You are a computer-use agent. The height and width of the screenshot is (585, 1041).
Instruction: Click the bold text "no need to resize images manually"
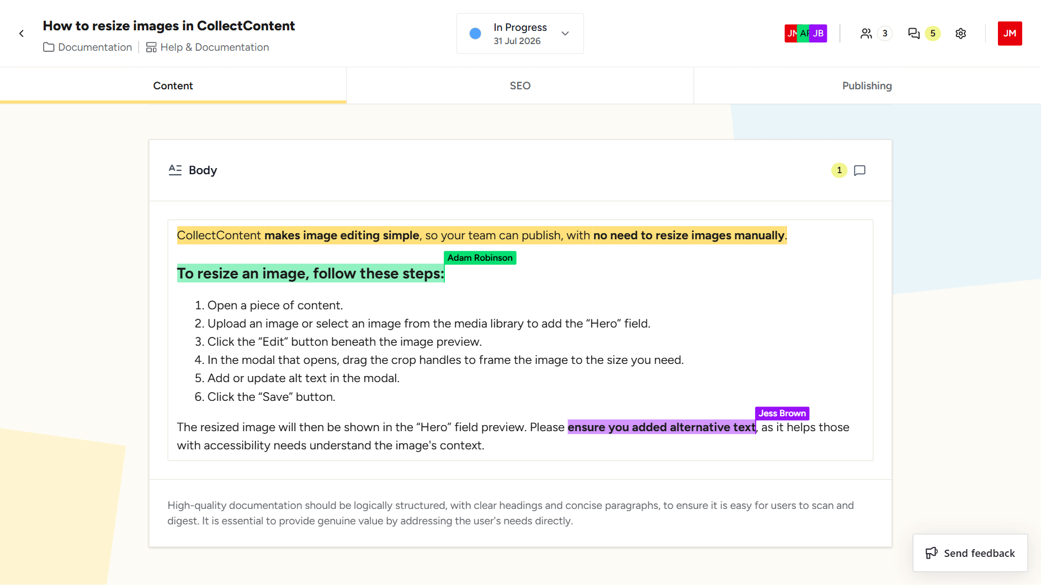tap(689, 235)
